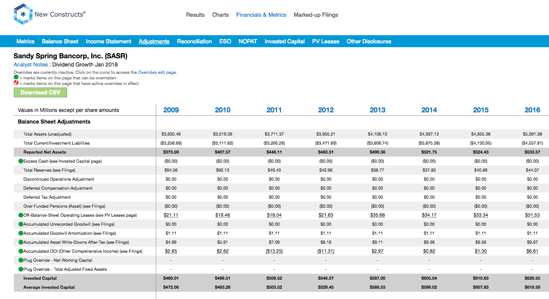This screenshot has width=549, height=299.
Task: Click the Deferred Tax Adjustment row label
Action: click(x=47, y=197)
